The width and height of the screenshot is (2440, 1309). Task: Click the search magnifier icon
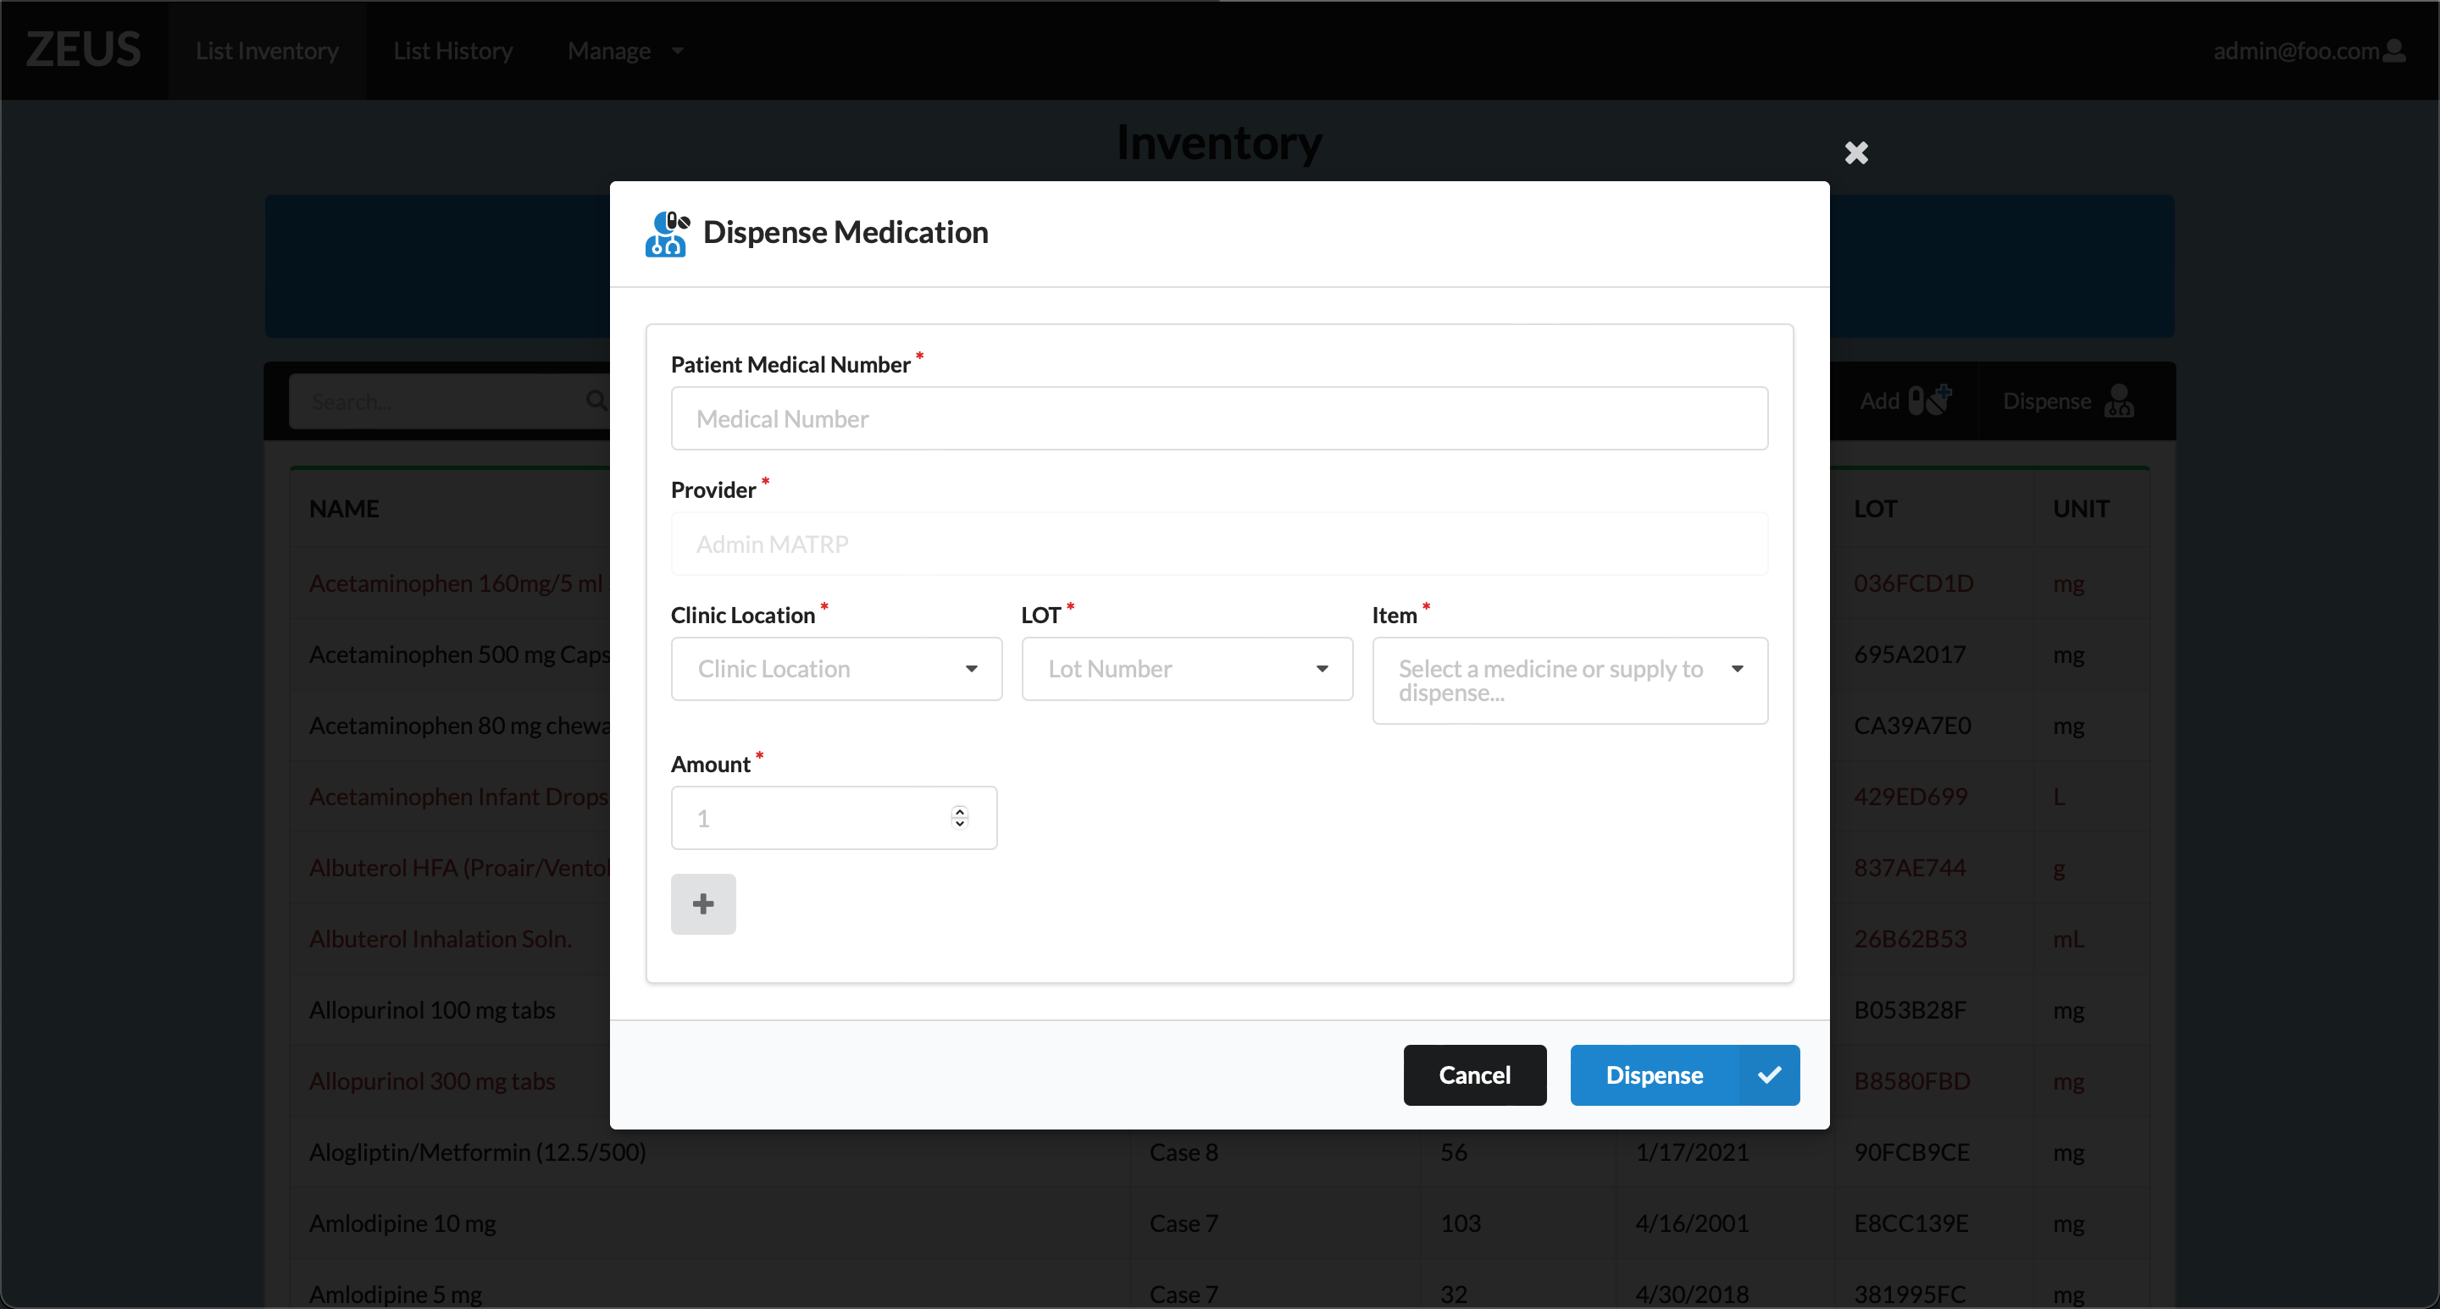click(x=596, y=400)
